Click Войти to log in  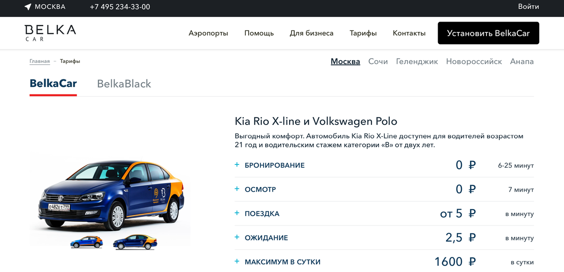click(x=528, y=7)
